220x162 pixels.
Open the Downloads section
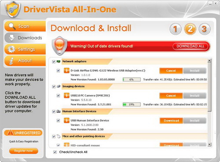coord(25,38)
